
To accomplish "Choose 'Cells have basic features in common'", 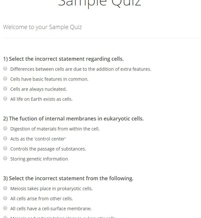I will tap(5, 78).
